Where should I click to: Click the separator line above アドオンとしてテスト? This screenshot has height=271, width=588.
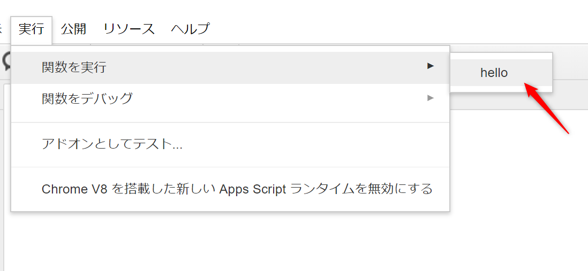click(230, 122)
